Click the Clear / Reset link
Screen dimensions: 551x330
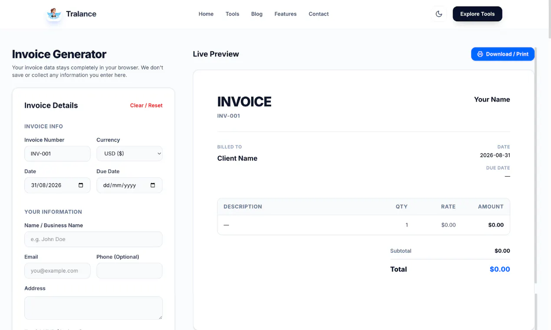pos(146,106)
